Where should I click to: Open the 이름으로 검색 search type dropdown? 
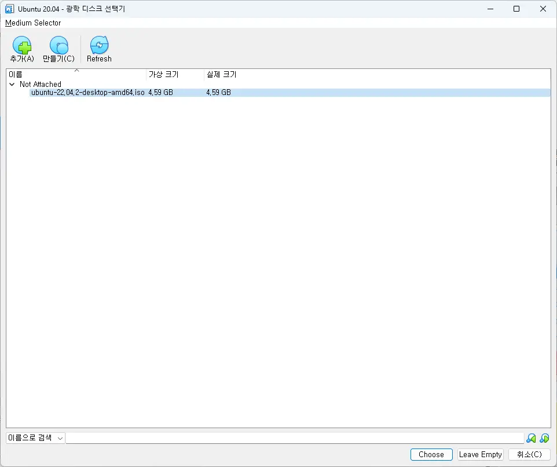click(x=35, y=438)
